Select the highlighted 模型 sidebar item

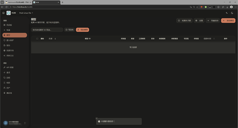click(x=14, y=35)
